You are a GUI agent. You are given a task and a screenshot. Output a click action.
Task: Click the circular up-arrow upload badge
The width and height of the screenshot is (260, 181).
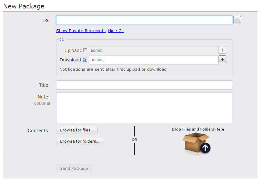pyautogui.click(x=205, y=148)
